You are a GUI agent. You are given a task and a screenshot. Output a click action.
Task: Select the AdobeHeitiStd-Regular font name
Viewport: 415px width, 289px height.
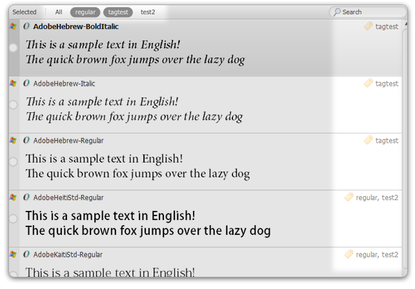click(x=68, y=197)
